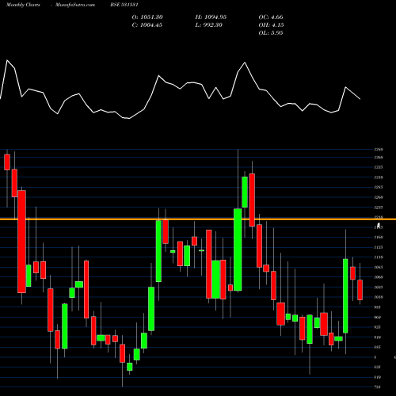Image resolution: width=396 pixels, height=396 pixels.
Task: Click the Monthly Charts title text
Action: [23, 5]
